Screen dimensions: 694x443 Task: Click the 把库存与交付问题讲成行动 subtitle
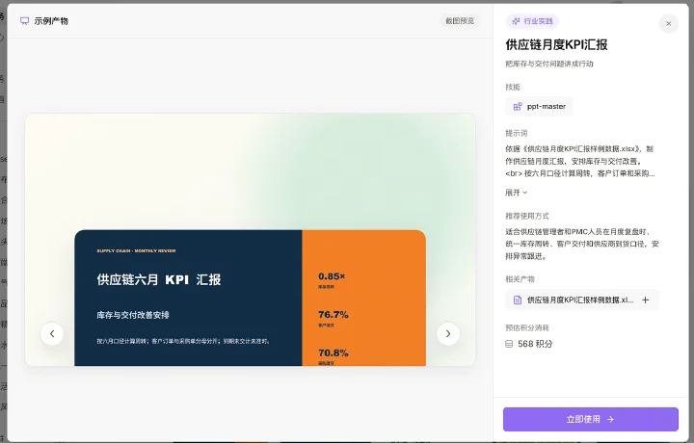[x=549, y=64]
